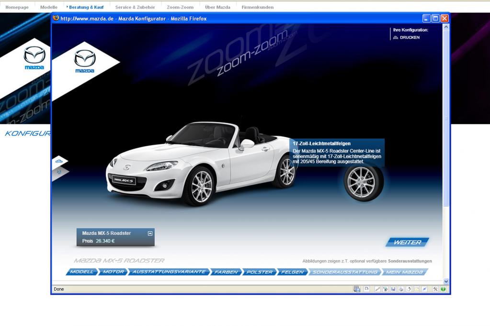Viewport: 490px width, 326px height.
Task: Click the 'Ihre Konfiguration:' label
Action: (410, 30)
